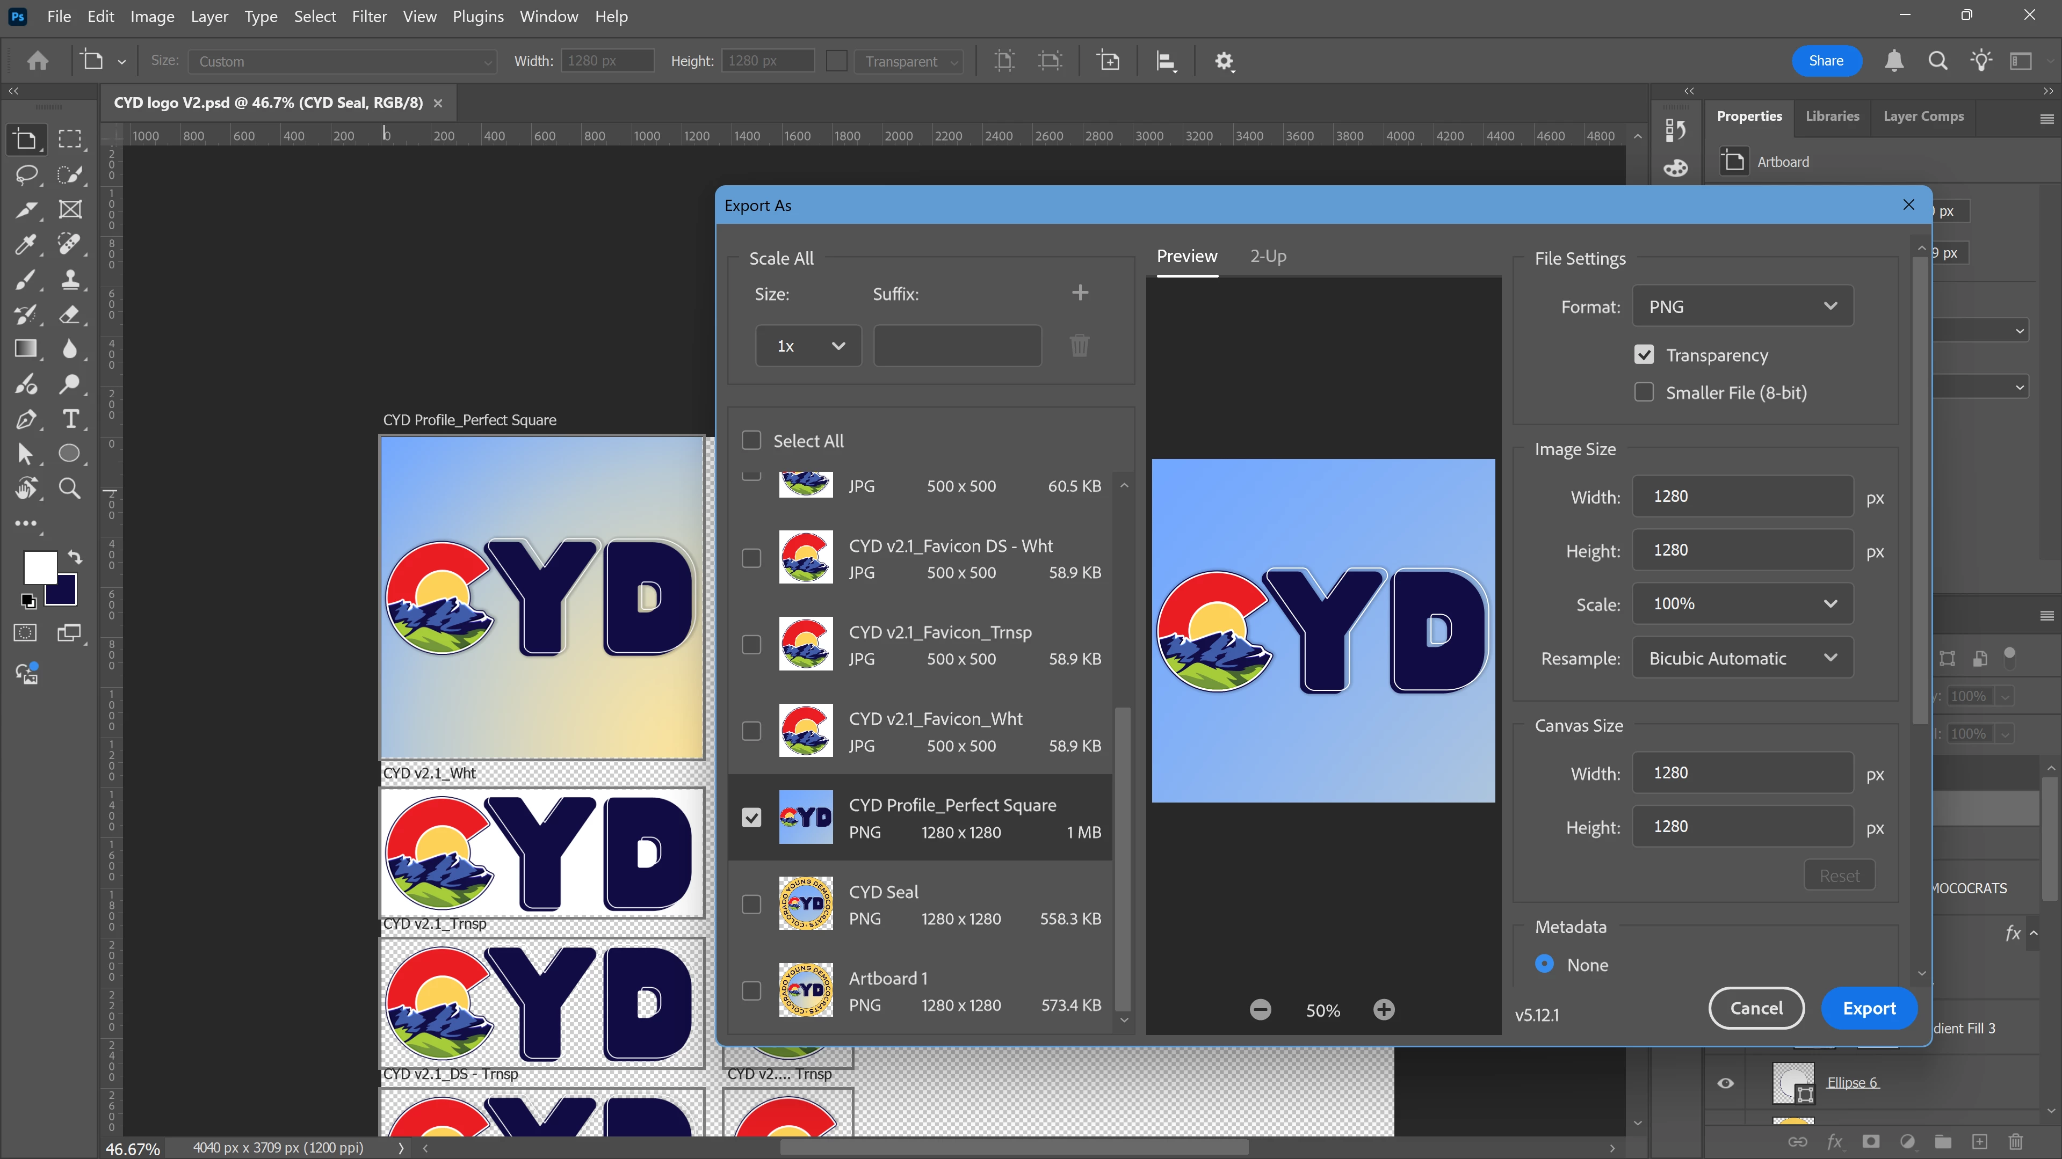Viewport: 2062px width, 1159px height.
Task: Select the Type tool
Action: [70, 419]
